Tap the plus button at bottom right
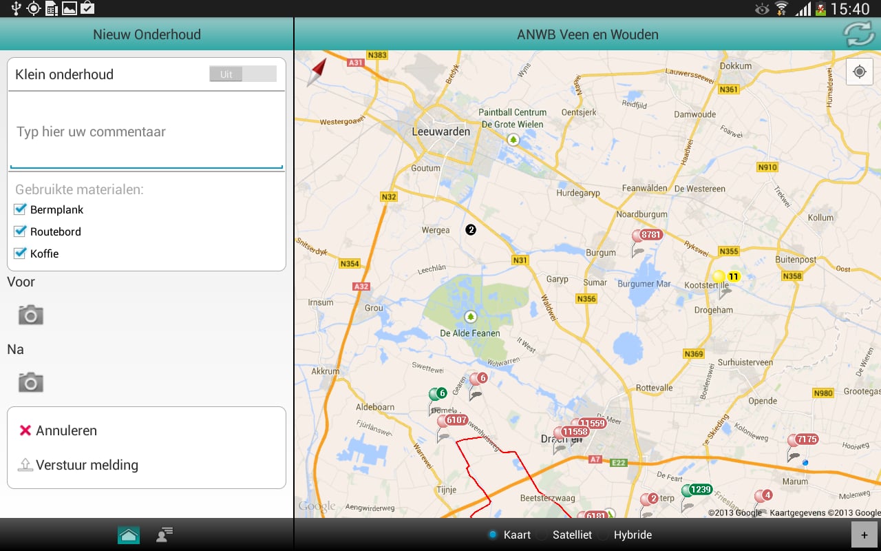The height and width of the screenshot is (551, 881). coord(864,535)
